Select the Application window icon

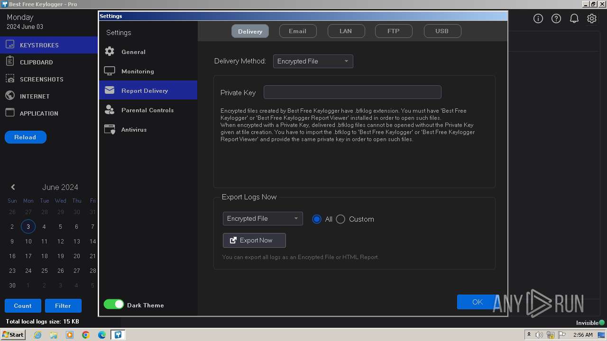click(10, 113)
